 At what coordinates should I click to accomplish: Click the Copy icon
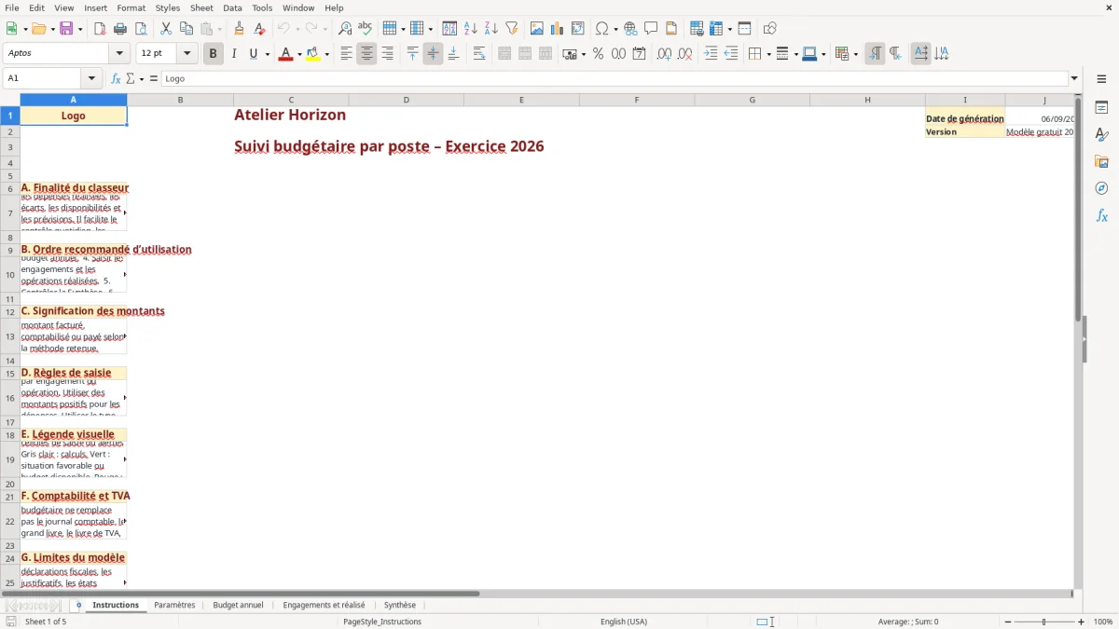(x=186, y=29)
